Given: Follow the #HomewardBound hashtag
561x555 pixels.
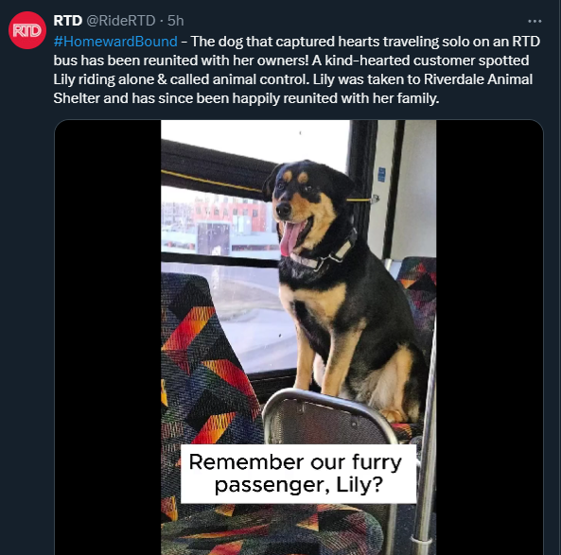Looking at the screenshot, I should pyautogui.click(x=115, y=42).
